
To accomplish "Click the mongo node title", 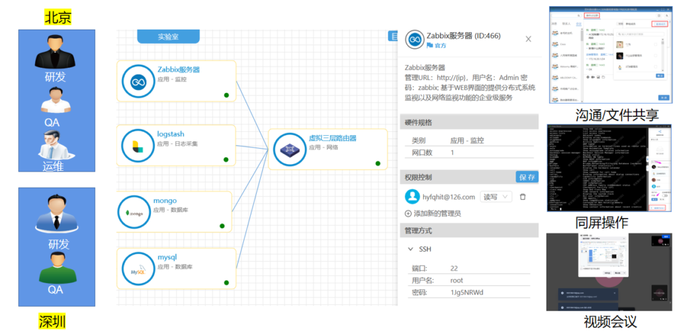I will click(x=165, y=200).
